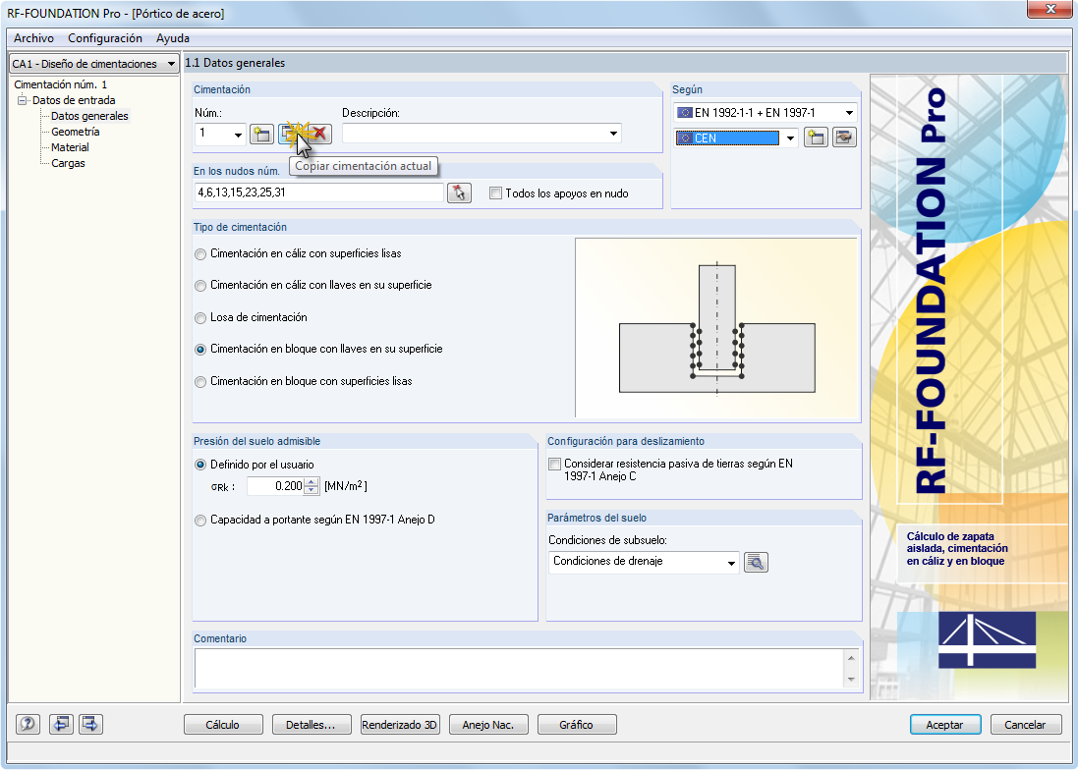Open the Configuración menu
This screenshot has height=770, width=1078.
click(105, 38)
